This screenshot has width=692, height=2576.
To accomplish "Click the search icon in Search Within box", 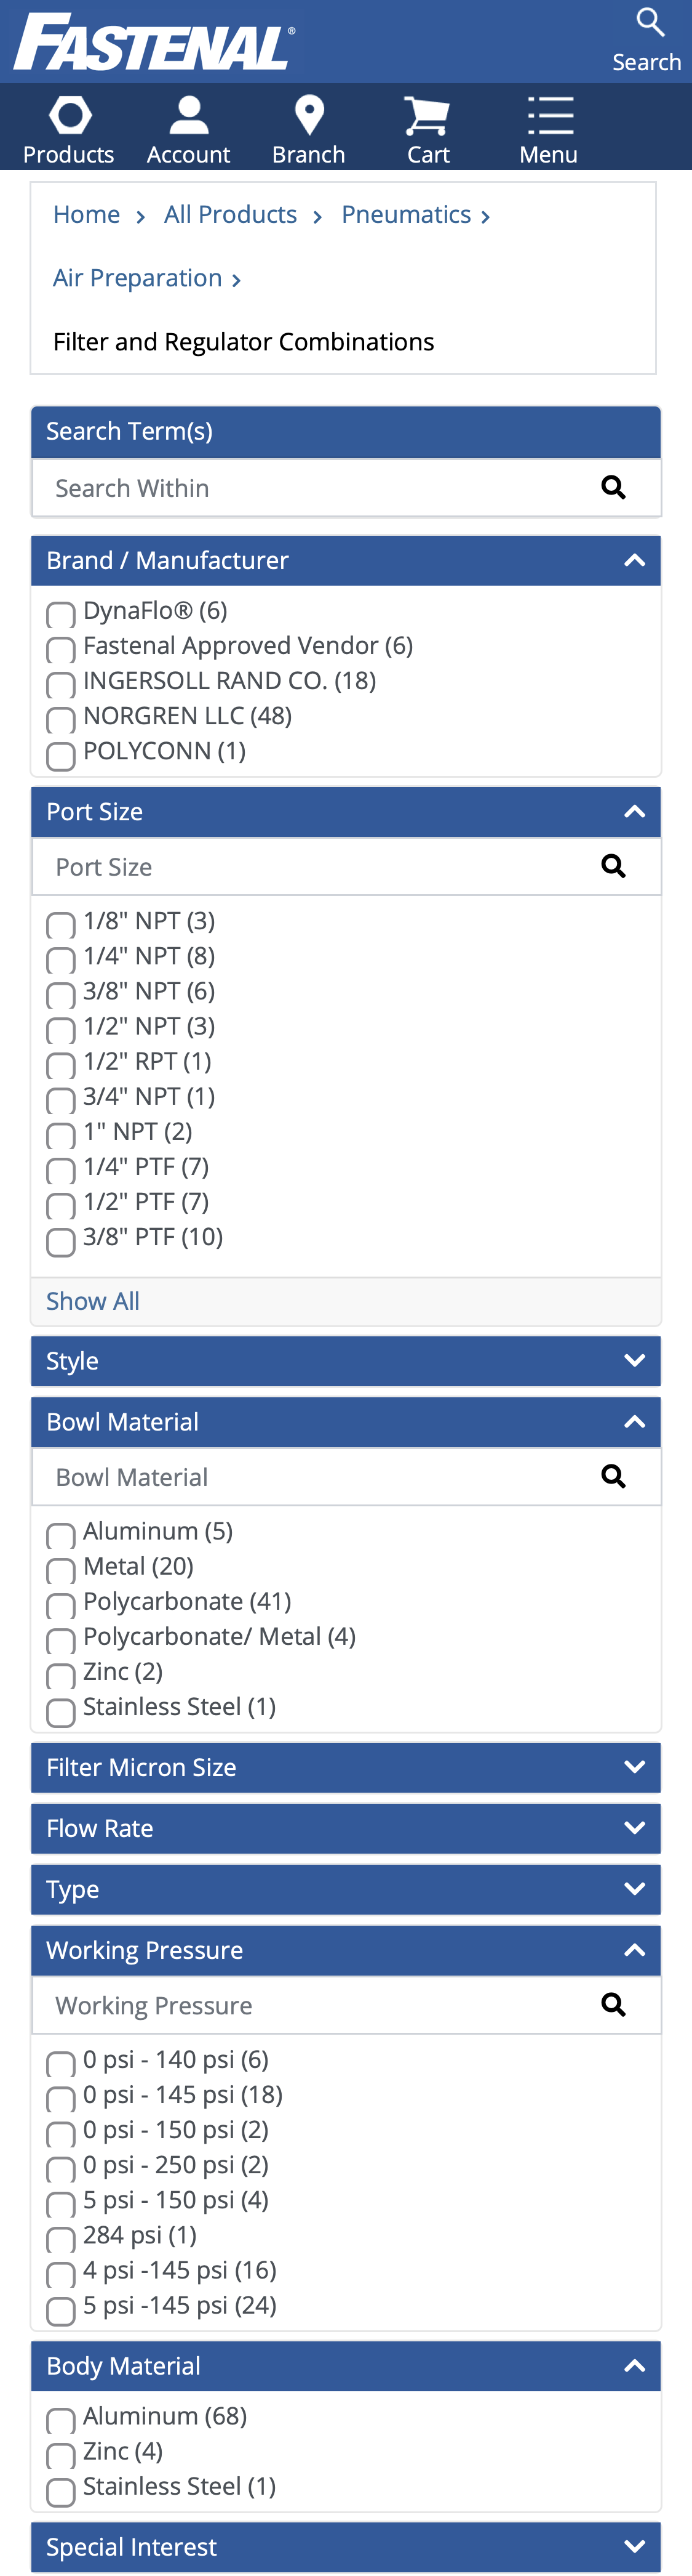I will tap(613, 487).
